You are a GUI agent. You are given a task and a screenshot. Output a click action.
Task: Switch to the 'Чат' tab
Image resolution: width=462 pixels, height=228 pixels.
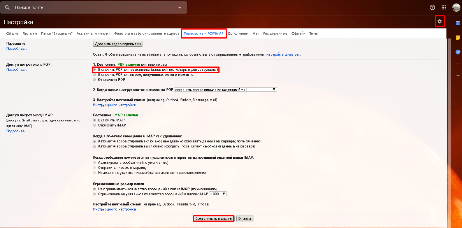(256, 33)
